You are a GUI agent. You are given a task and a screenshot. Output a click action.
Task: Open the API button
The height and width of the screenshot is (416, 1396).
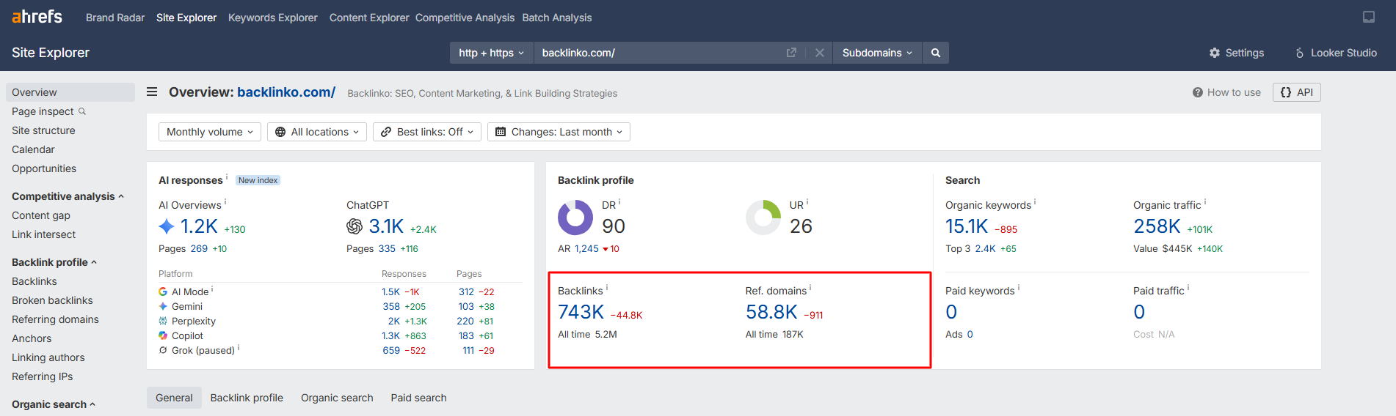point(1297,92)
